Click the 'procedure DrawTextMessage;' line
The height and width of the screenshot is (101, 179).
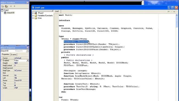point(80,89)
